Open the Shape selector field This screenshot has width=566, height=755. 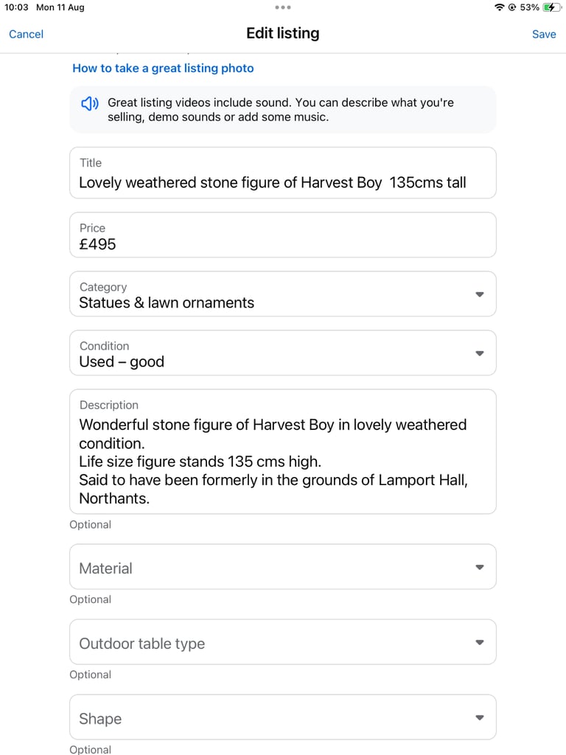283,717
